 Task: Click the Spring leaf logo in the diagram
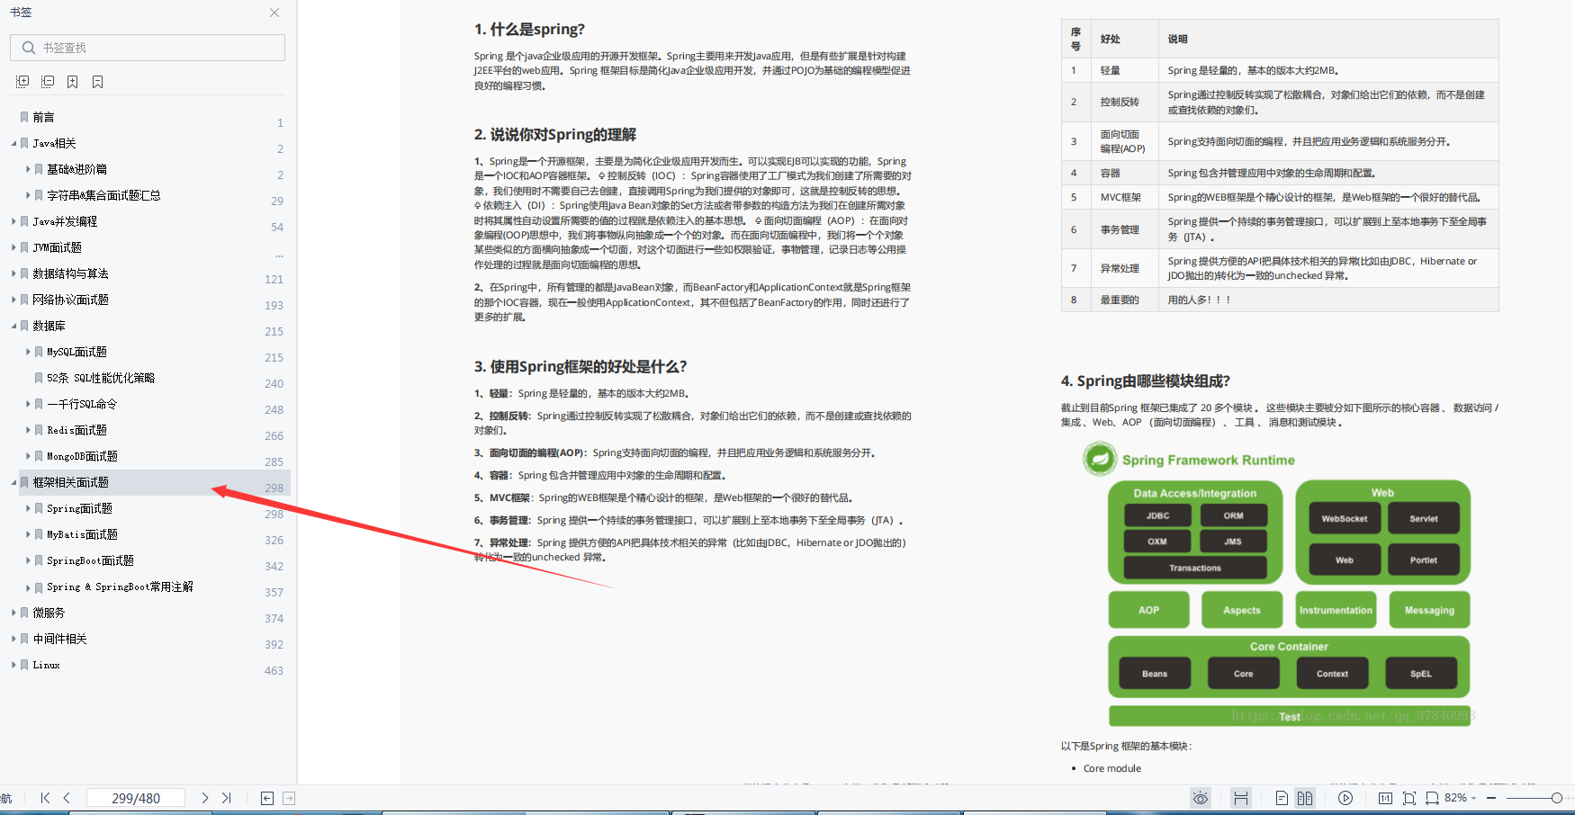1100,459
